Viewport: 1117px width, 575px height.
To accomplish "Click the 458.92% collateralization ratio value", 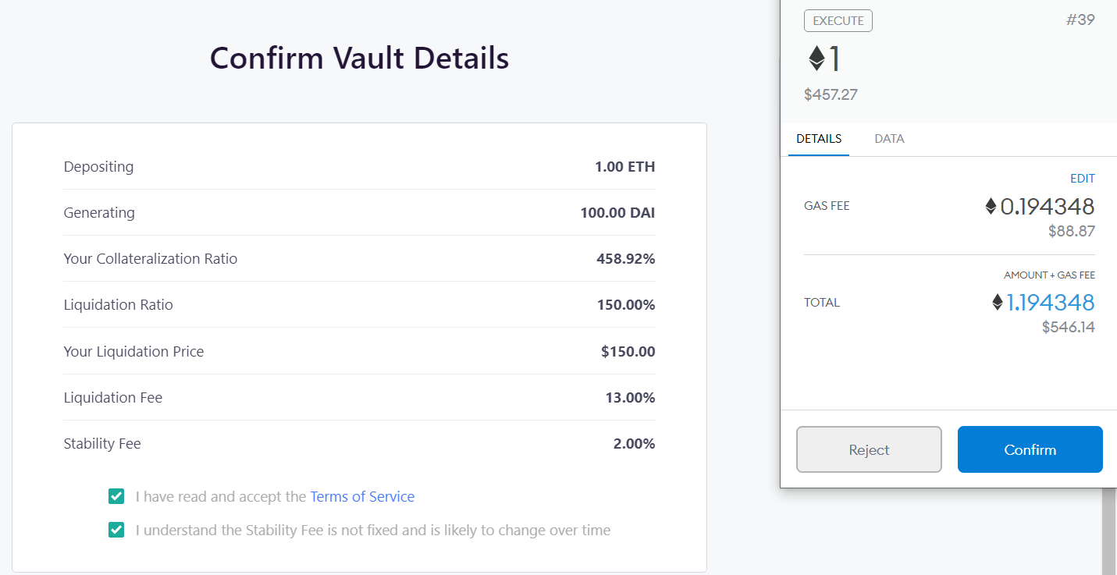I will click(625, 259).
